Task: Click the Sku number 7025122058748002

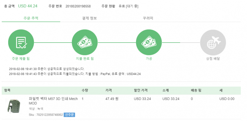Action: click(46, 115)
